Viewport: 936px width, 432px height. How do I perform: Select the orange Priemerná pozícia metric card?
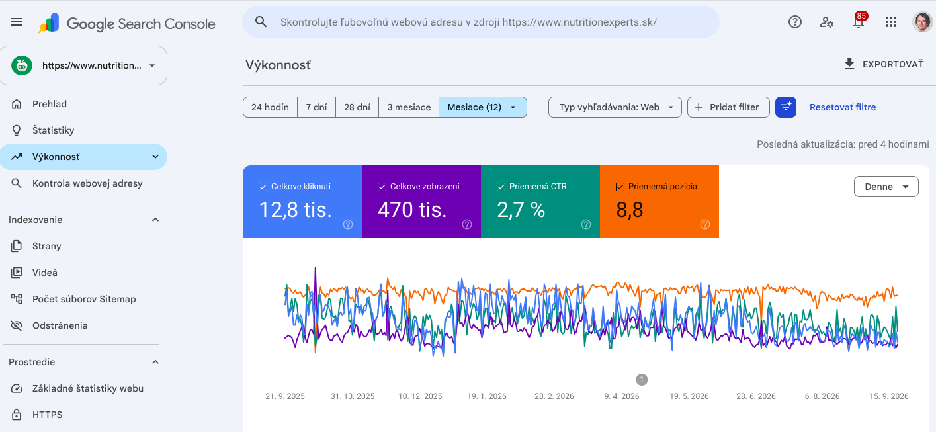click(x=659, y=202)
